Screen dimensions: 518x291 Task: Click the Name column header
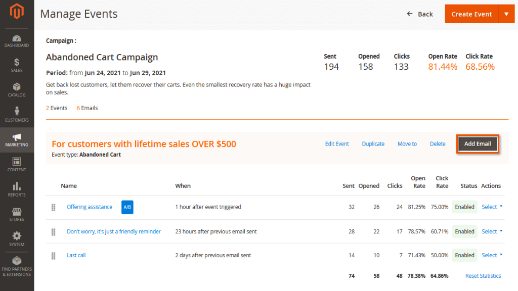(69, 186)
